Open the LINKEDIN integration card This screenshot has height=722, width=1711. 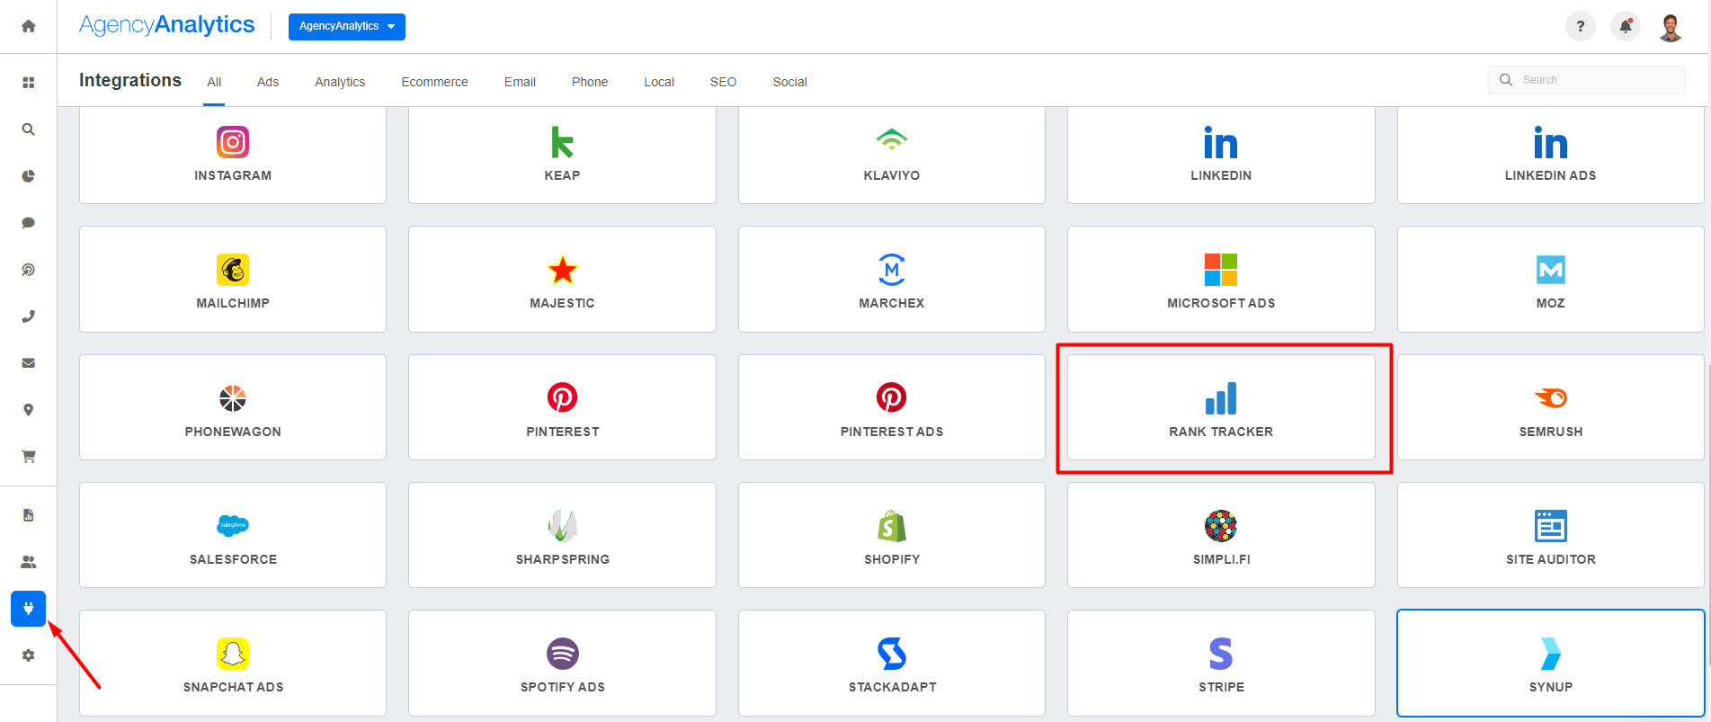tap(1221, 155)
